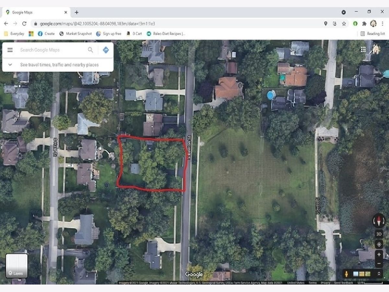This screenshot has width=389, height=292.
Task: Open the Chrome three-dot menu
Action: [383, 24]
